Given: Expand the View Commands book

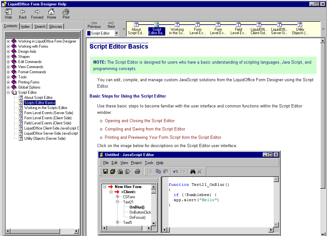Looking at the screenshot, I should pos(8,67).
